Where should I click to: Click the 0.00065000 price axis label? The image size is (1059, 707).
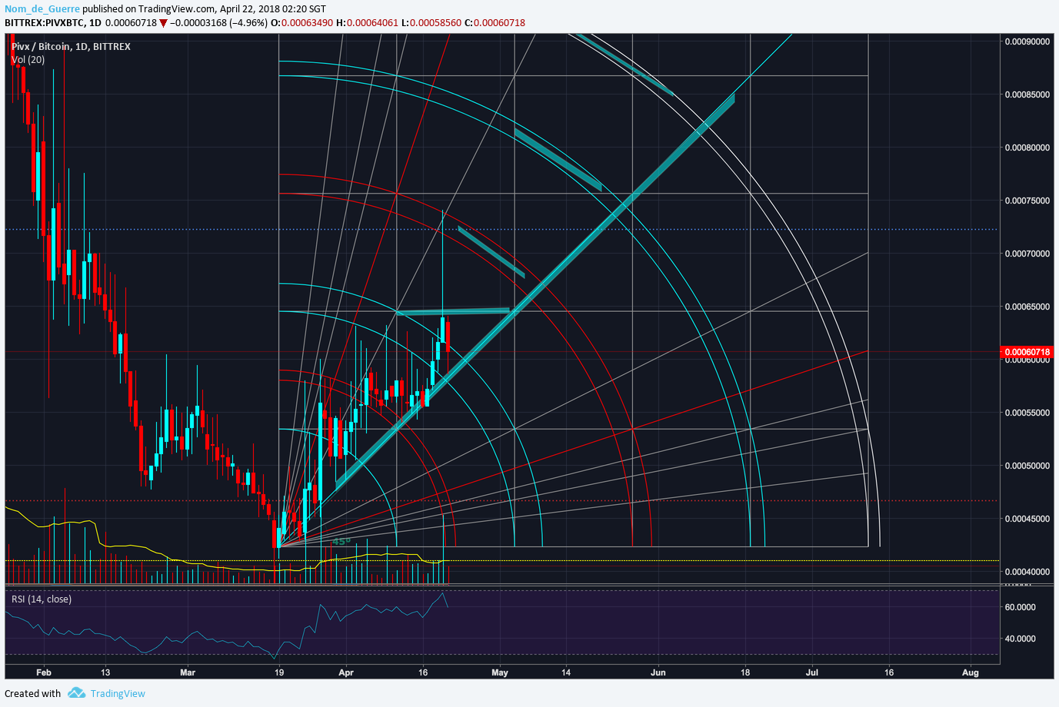pos(1027,307)
